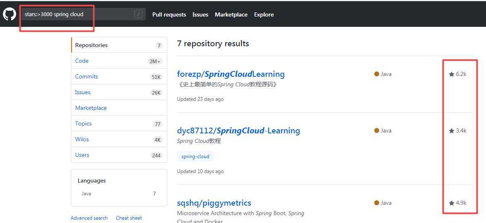Viewport: 486px width, 223px height.
Task: Select the Issues filter in the sidebar
Action: [x=119, y=92]
